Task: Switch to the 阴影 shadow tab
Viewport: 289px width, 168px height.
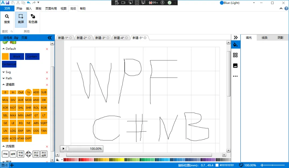Action: pyautogui.click(x=280, y=37)
